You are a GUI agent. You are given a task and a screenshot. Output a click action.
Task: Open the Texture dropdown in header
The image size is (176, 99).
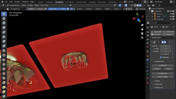point(89,9)
